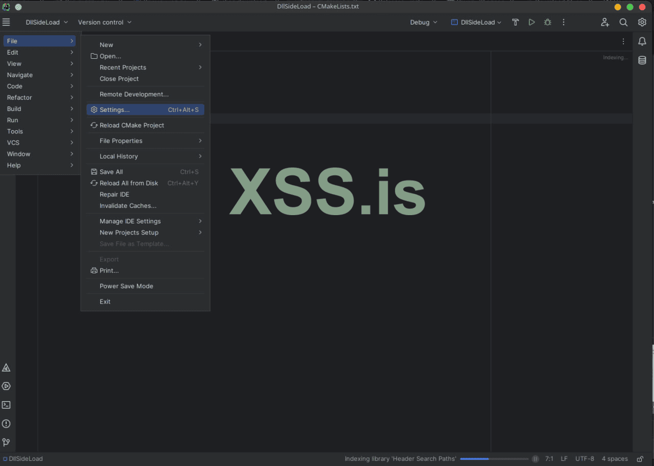Expand the Version control dropdown
Viewport: 654px width, 466px height.
tap(104, 22)
